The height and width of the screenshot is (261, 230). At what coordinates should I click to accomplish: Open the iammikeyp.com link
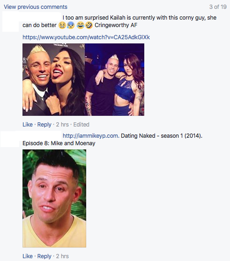click(x=91, y=136)
